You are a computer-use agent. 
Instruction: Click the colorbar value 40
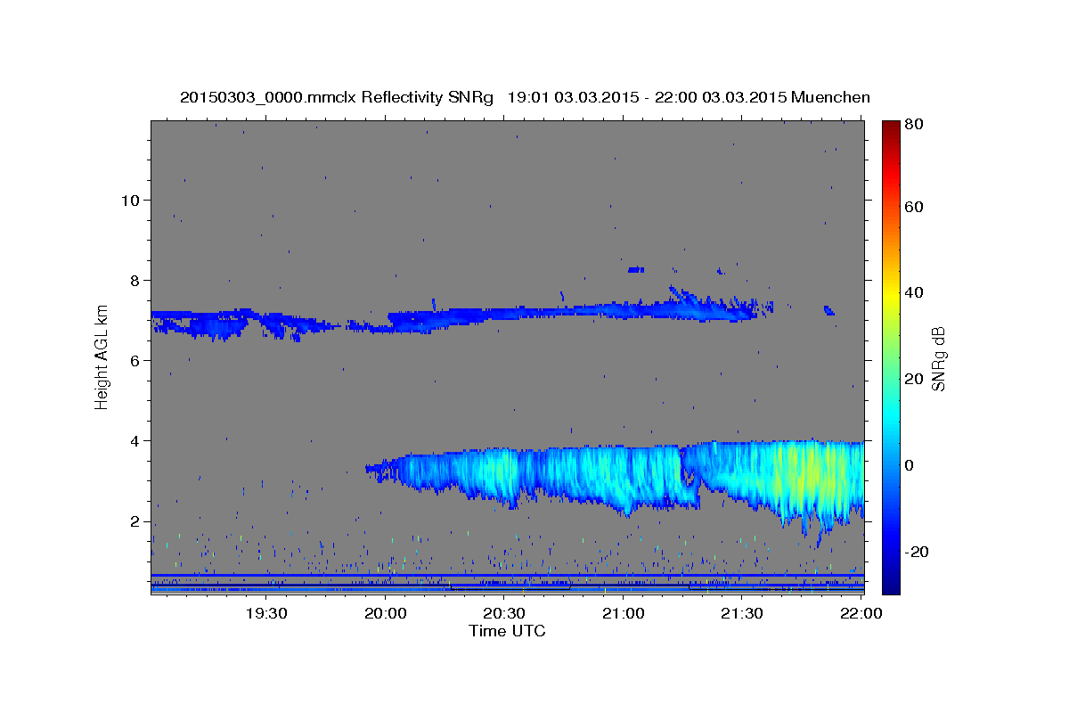click(913, 292)
